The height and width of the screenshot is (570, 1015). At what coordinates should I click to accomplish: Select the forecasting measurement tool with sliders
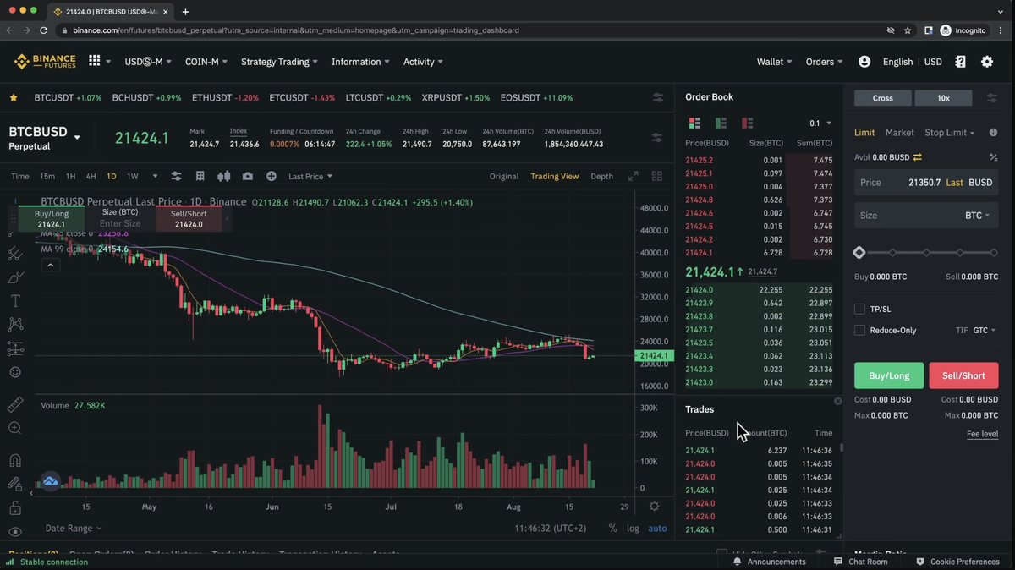tap(14, 348)
